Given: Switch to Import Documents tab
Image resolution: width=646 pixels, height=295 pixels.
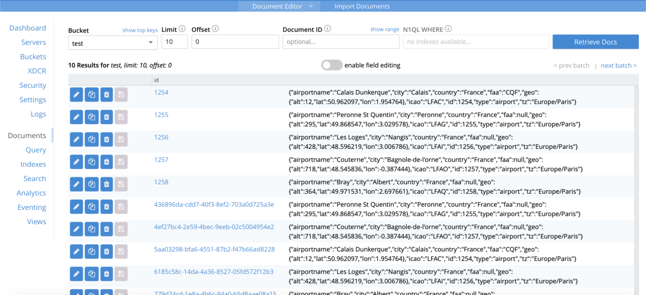Looking at the screenshot, I should [362, 6].
